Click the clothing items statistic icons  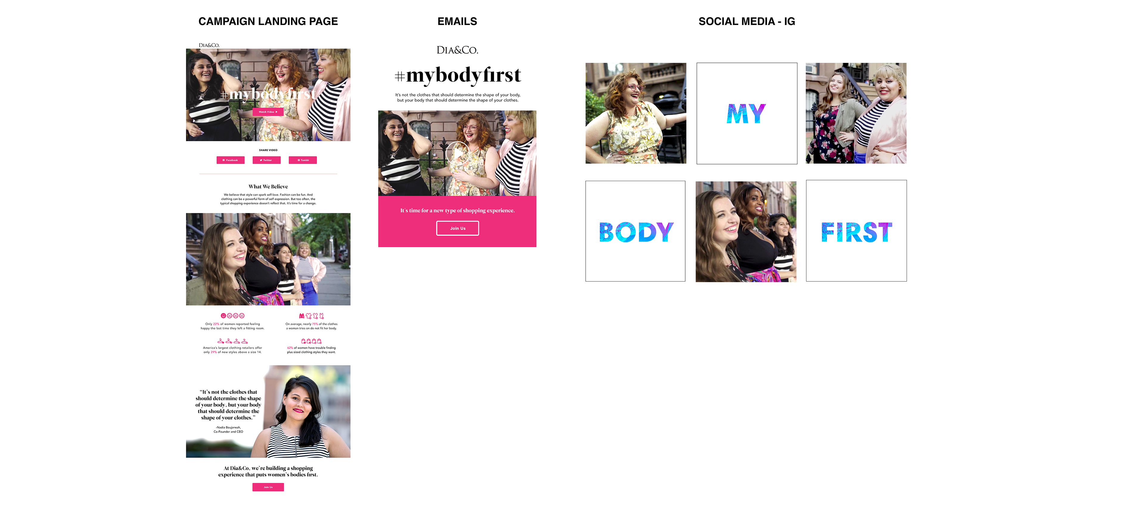pyautogui.click(x=311, y=316)
